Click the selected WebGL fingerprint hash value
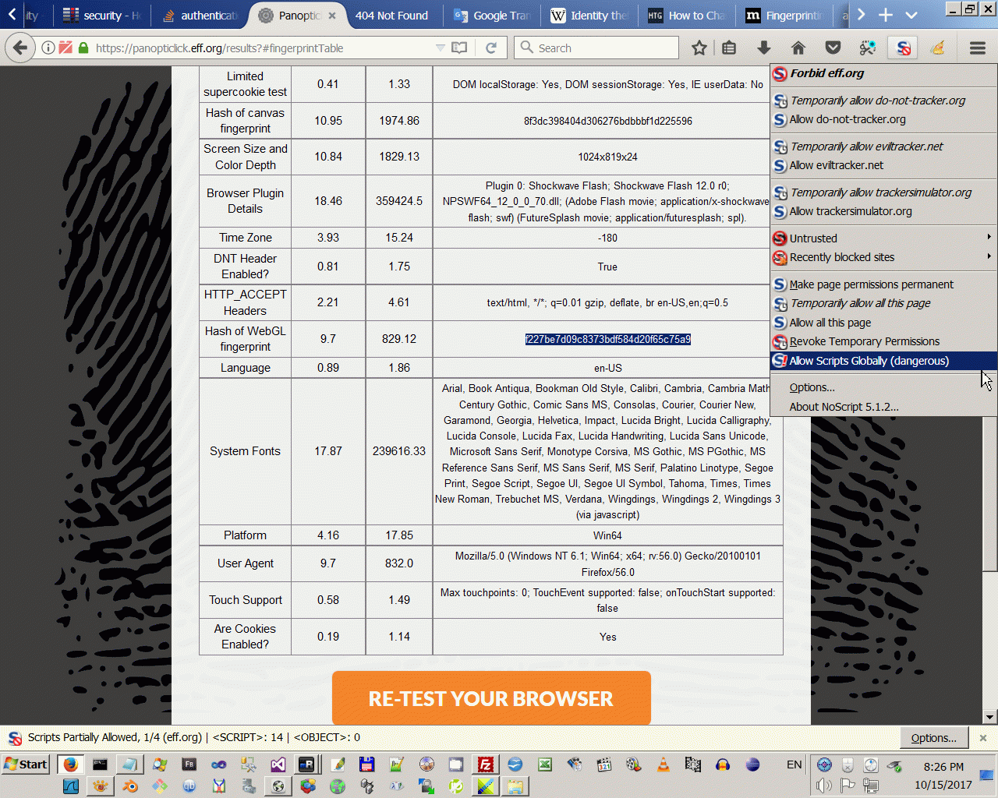998x798 pixels. click(x=608, y=339)
